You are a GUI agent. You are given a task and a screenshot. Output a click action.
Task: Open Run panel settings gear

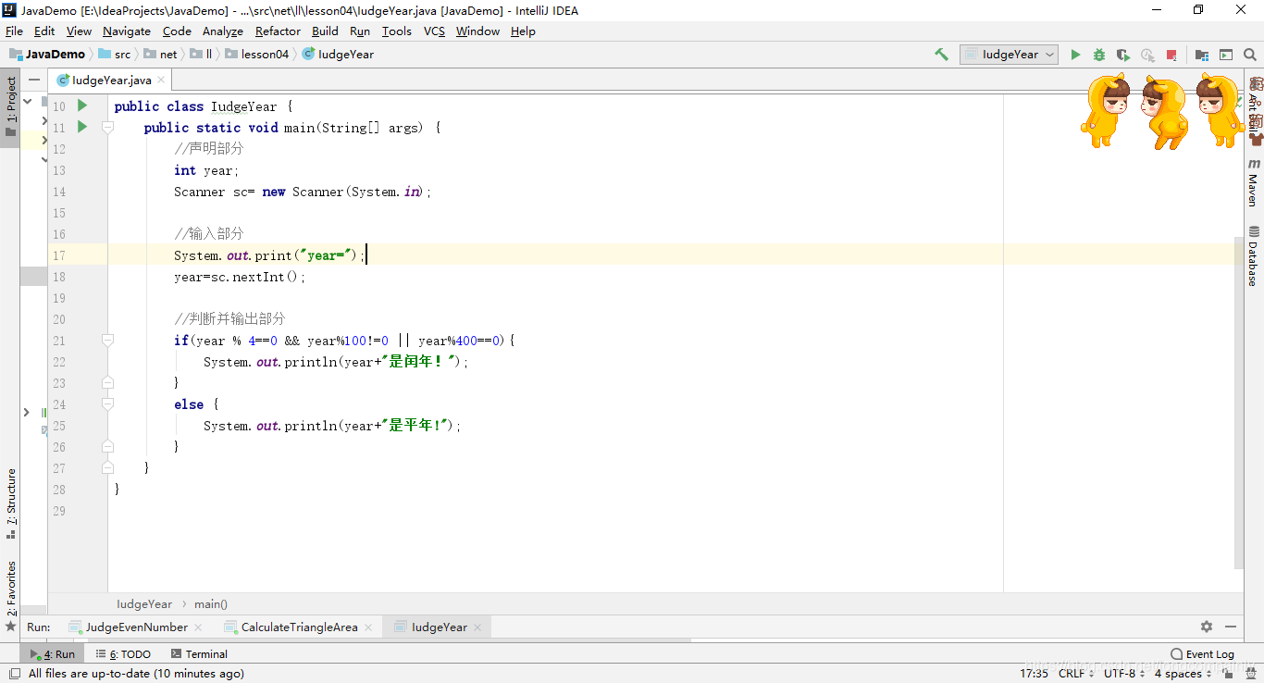click(1207, 627)
